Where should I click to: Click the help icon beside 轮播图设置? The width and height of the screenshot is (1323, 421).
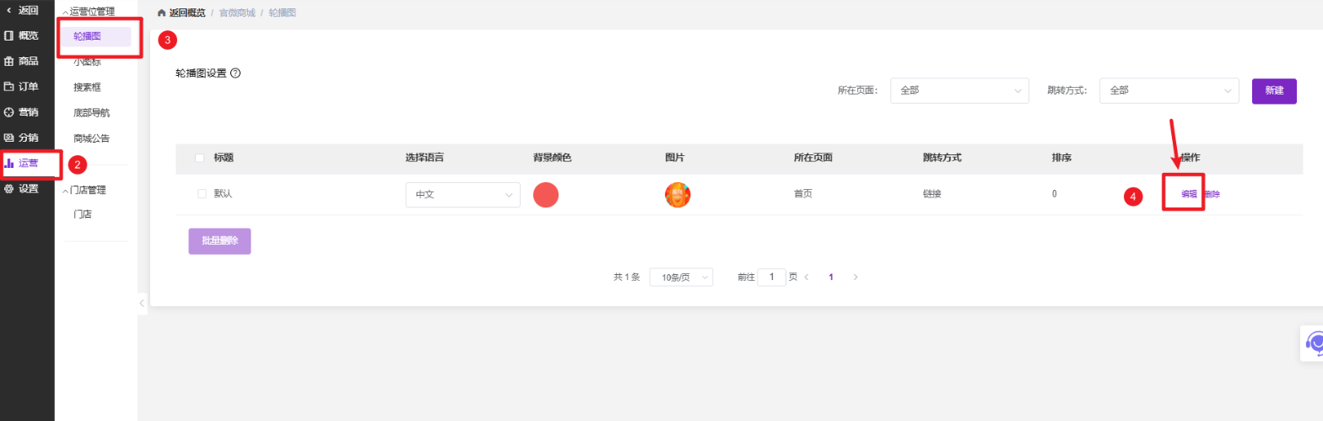click(235, 73)
